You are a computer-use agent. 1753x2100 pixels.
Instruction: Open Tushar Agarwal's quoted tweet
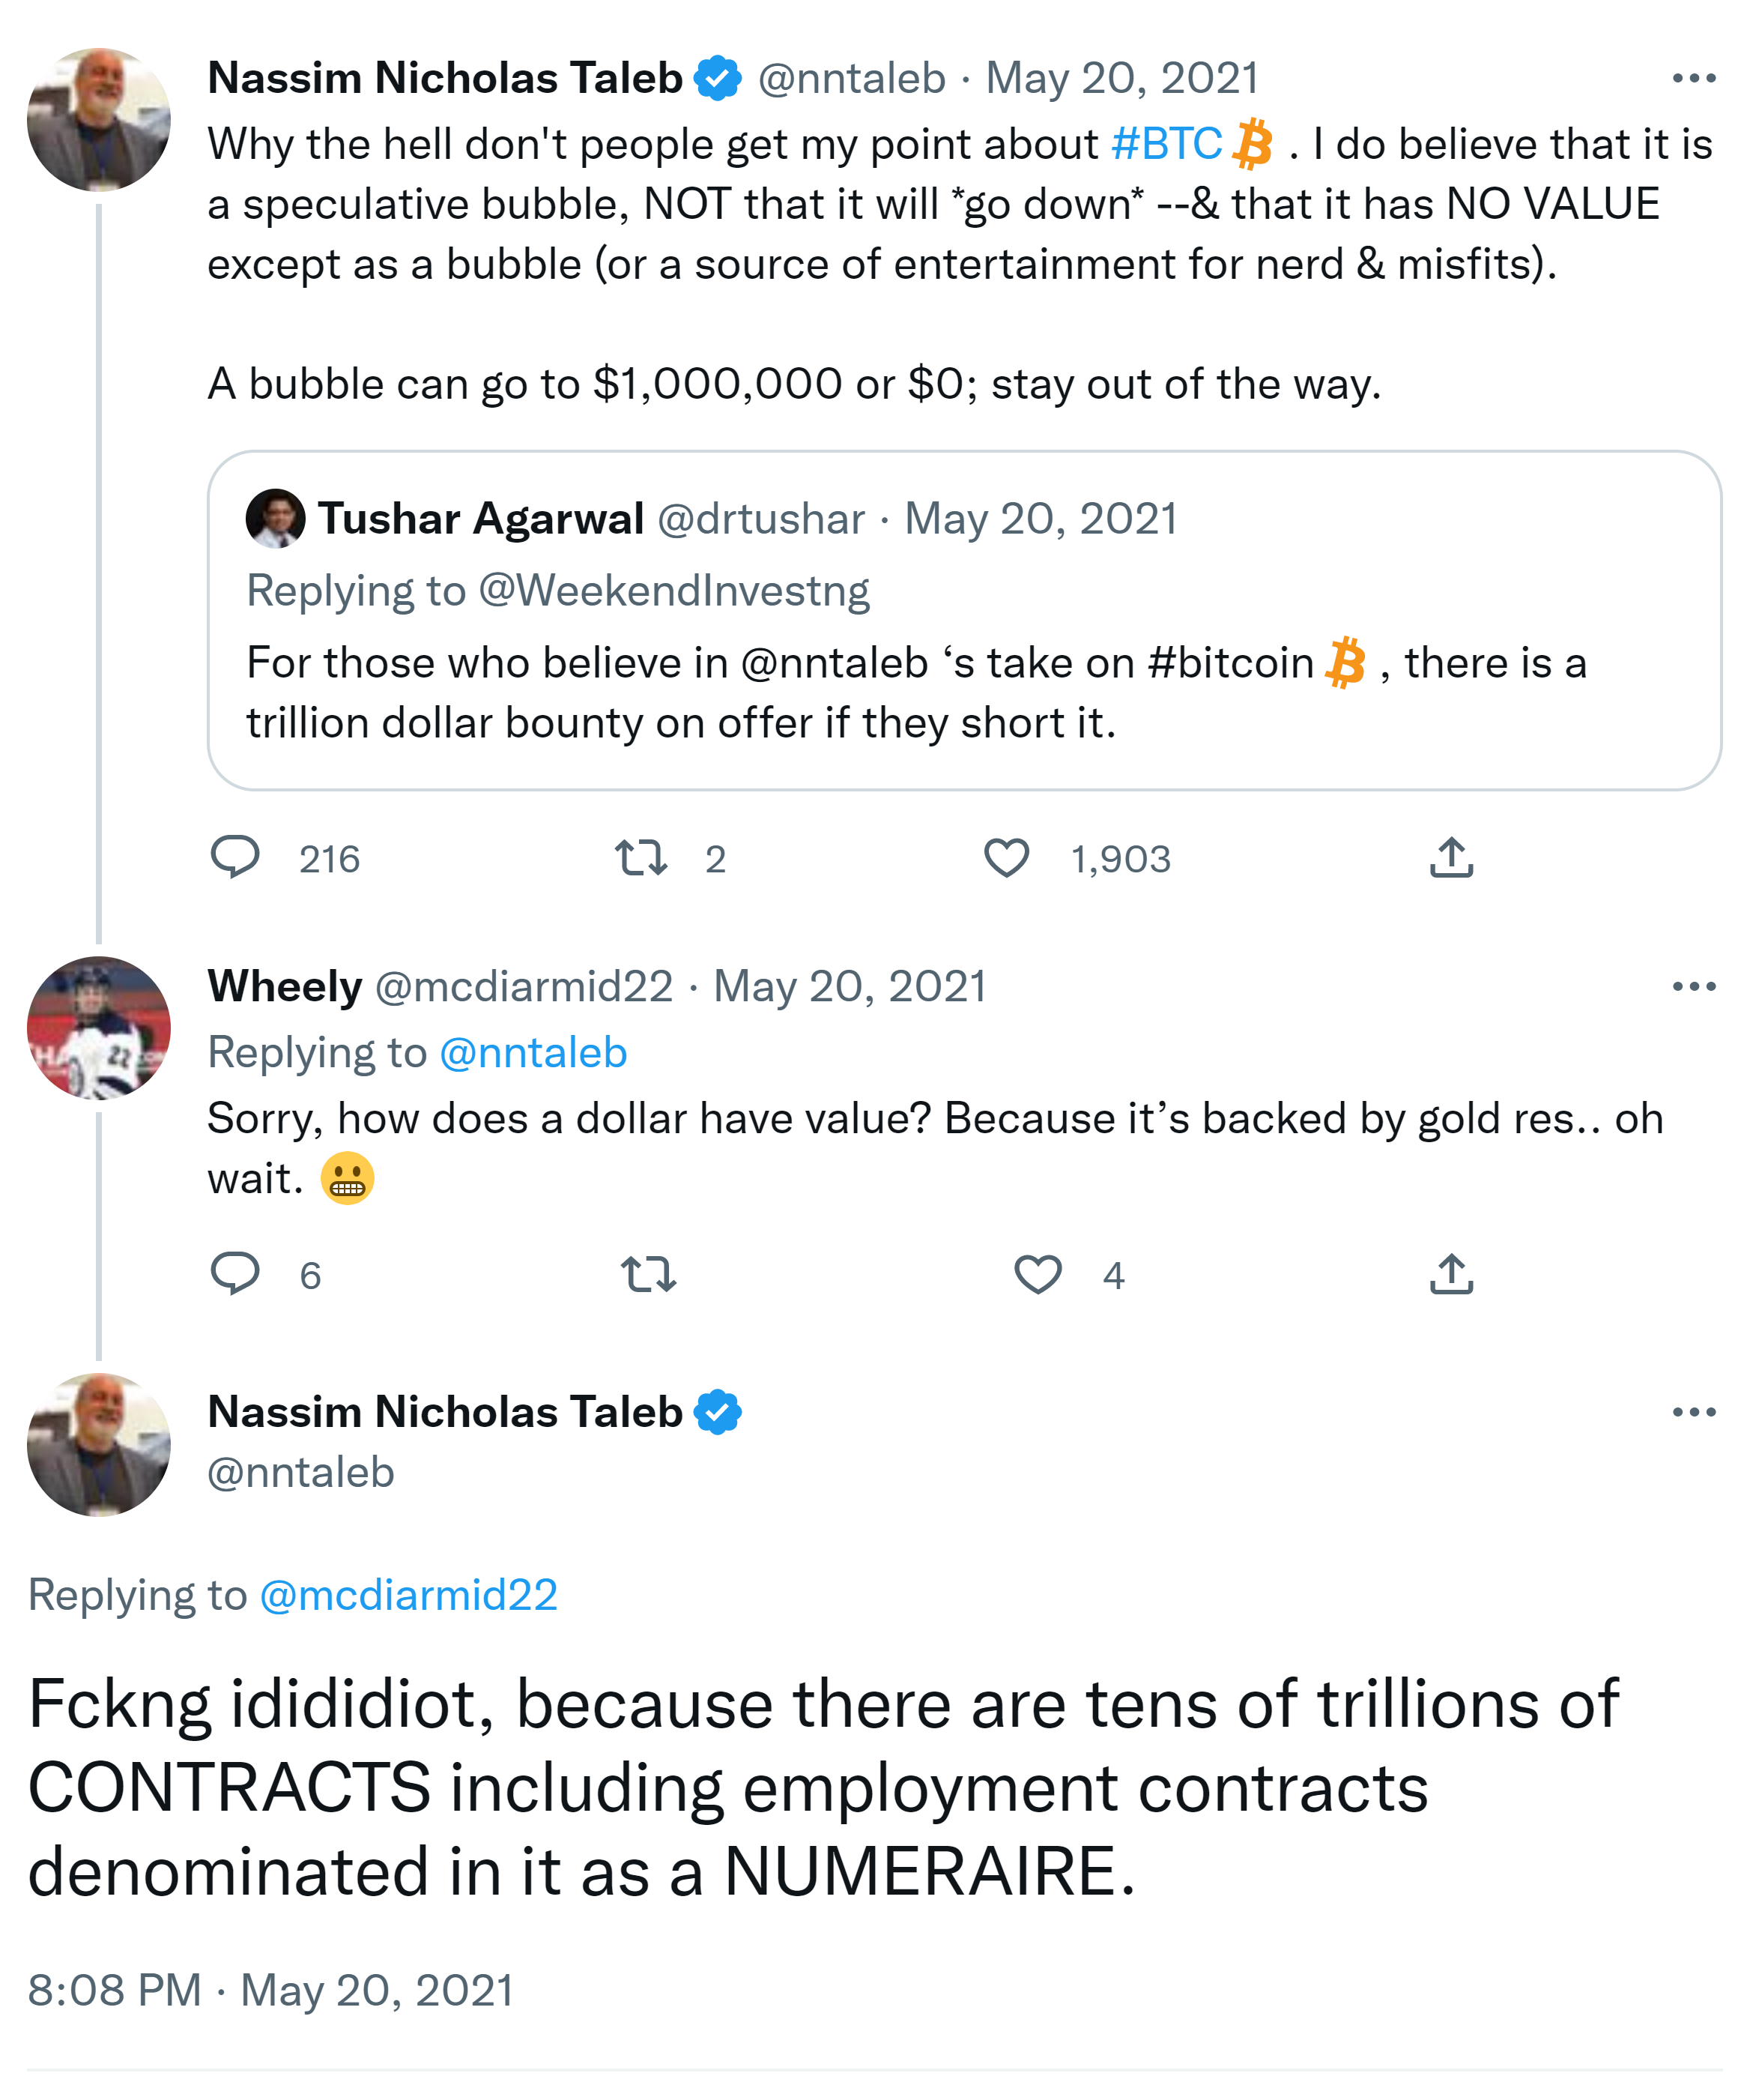pyautogui.click(x=963, y=692)
